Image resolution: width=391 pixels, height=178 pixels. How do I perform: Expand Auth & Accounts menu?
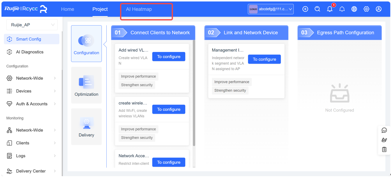(x=31, y=104)
